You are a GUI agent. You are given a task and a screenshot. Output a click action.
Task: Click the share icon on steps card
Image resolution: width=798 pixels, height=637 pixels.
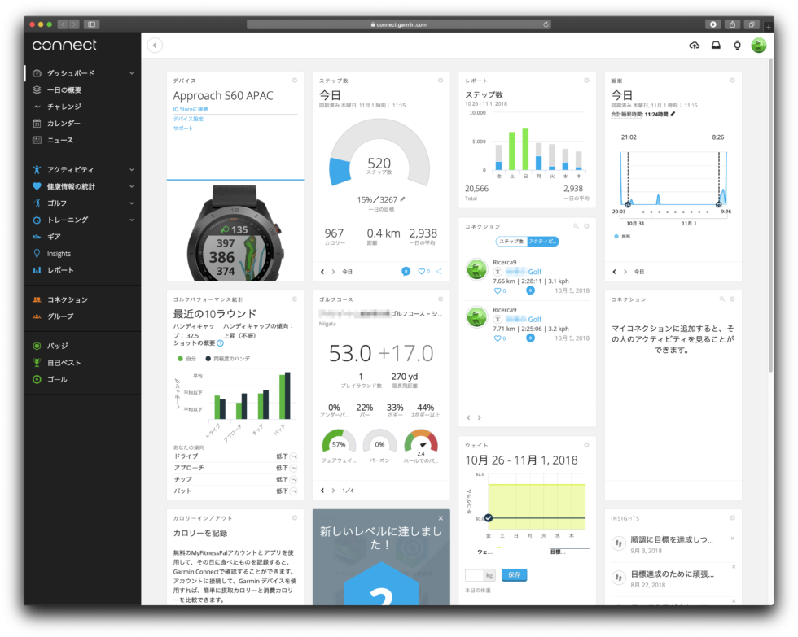[439, 271]
